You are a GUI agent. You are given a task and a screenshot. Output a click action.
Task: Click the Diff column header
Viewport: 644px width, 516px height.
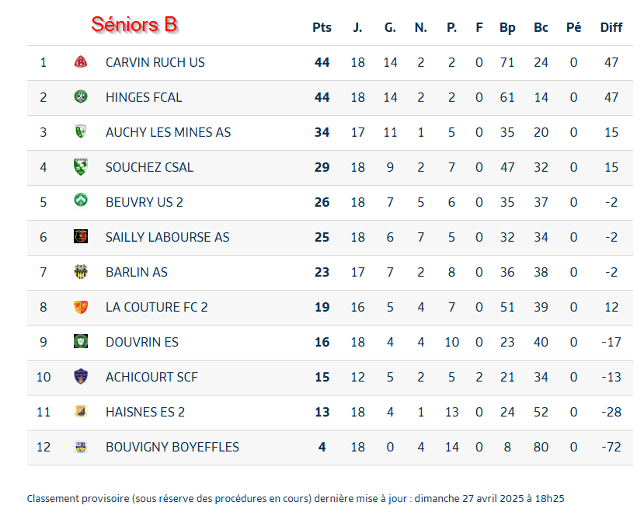point(611,27)
